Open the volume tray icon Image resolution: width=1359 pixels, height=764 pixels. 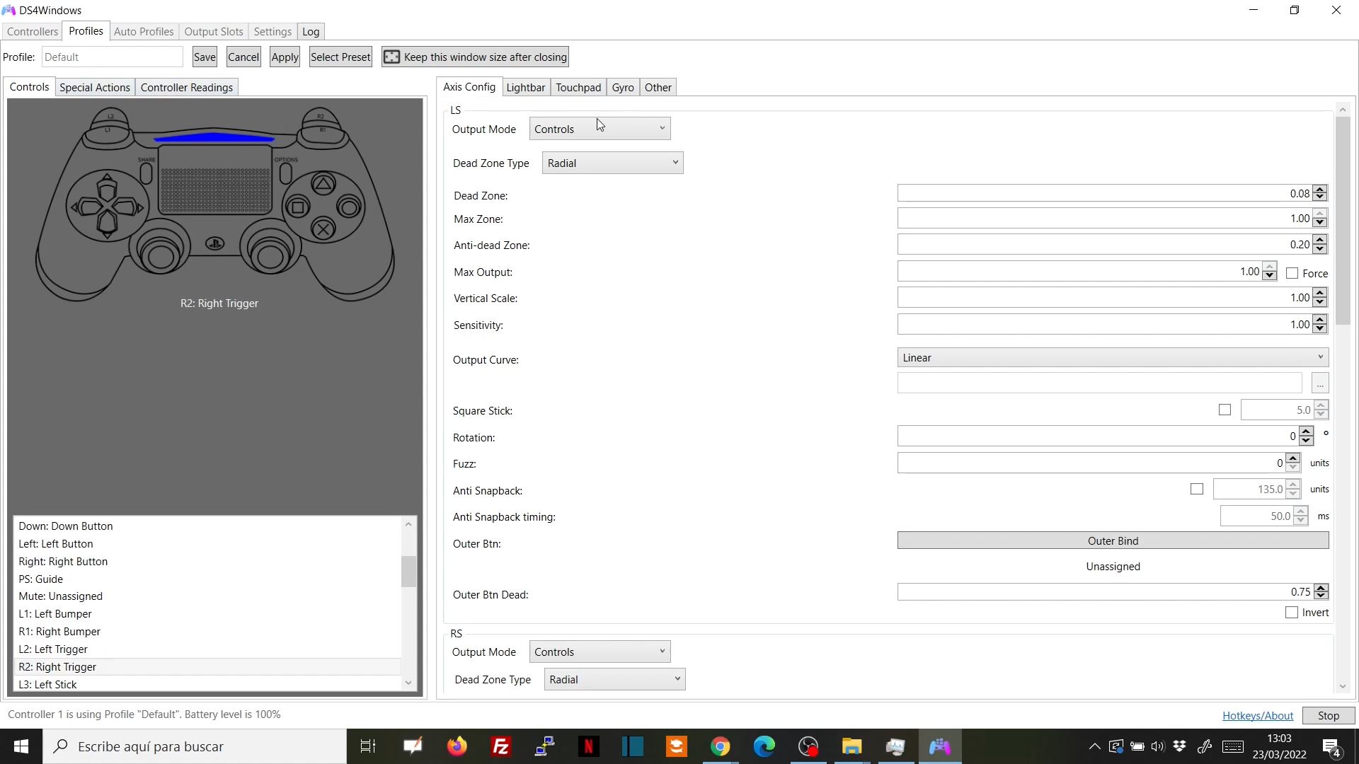1158,746
